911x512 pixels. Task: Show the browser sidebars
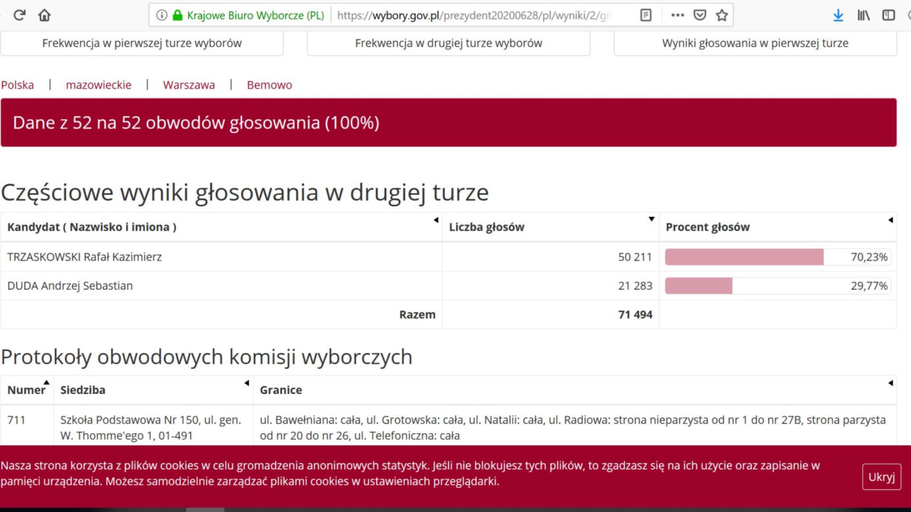pos(889,15)
